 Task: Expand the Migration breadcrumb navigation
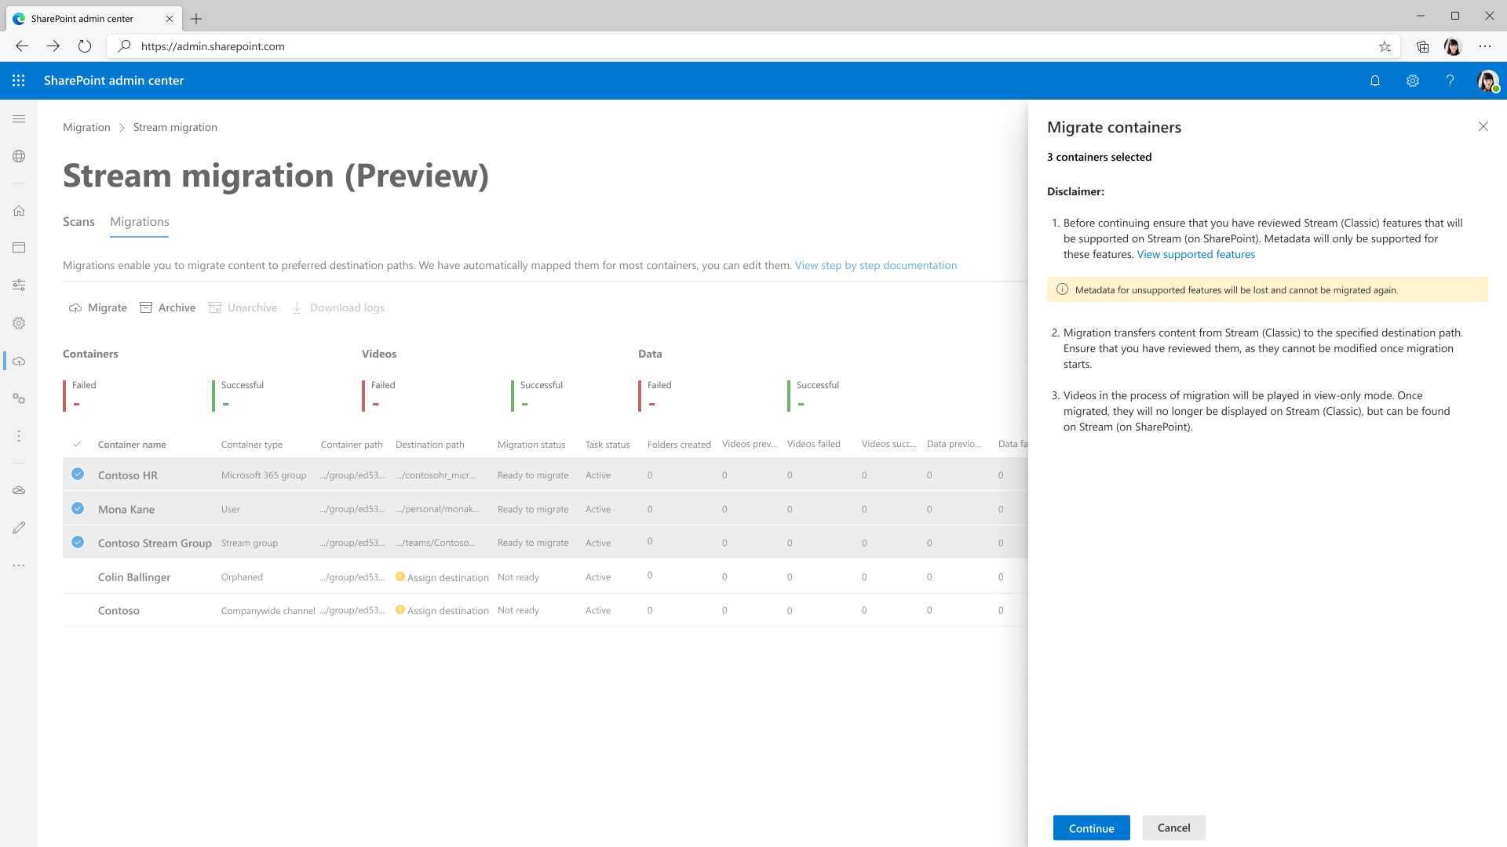point(87,126)
